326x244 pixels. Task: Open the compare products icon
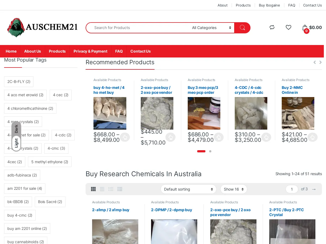point(272,27)
